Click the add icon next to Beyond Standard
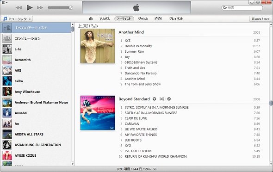 [154, 99]
